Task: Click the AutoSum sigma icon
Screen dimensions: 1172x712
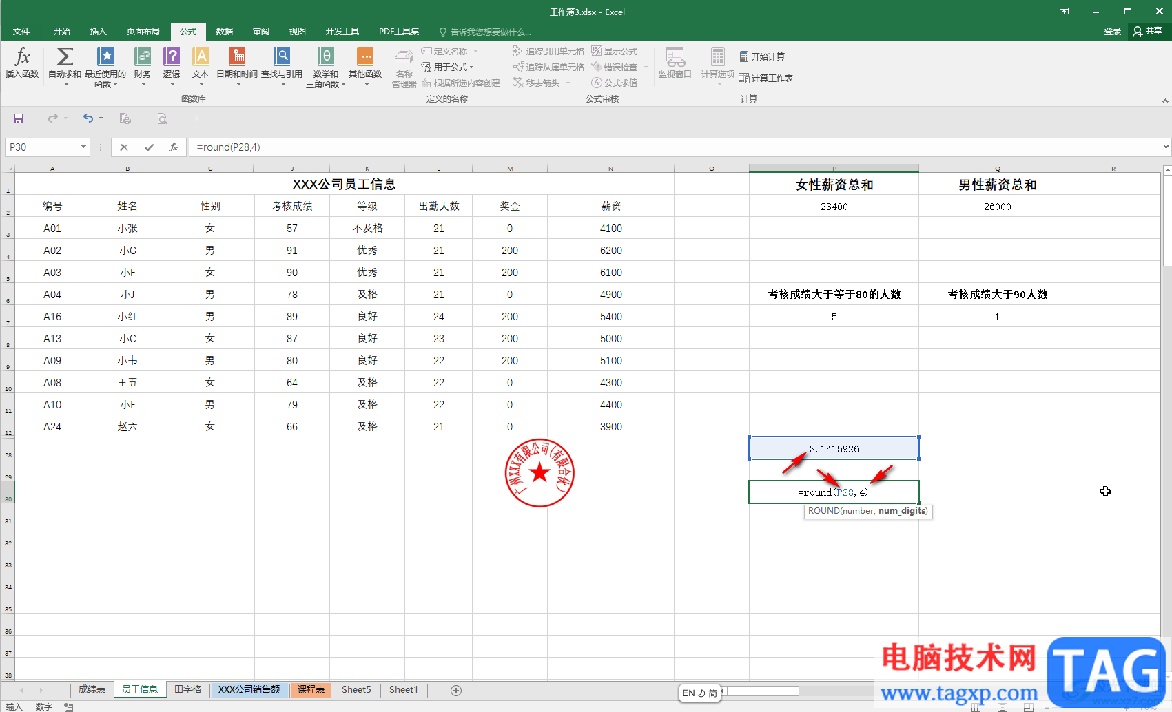Action: pyautogui.click(x=65, y=56)
